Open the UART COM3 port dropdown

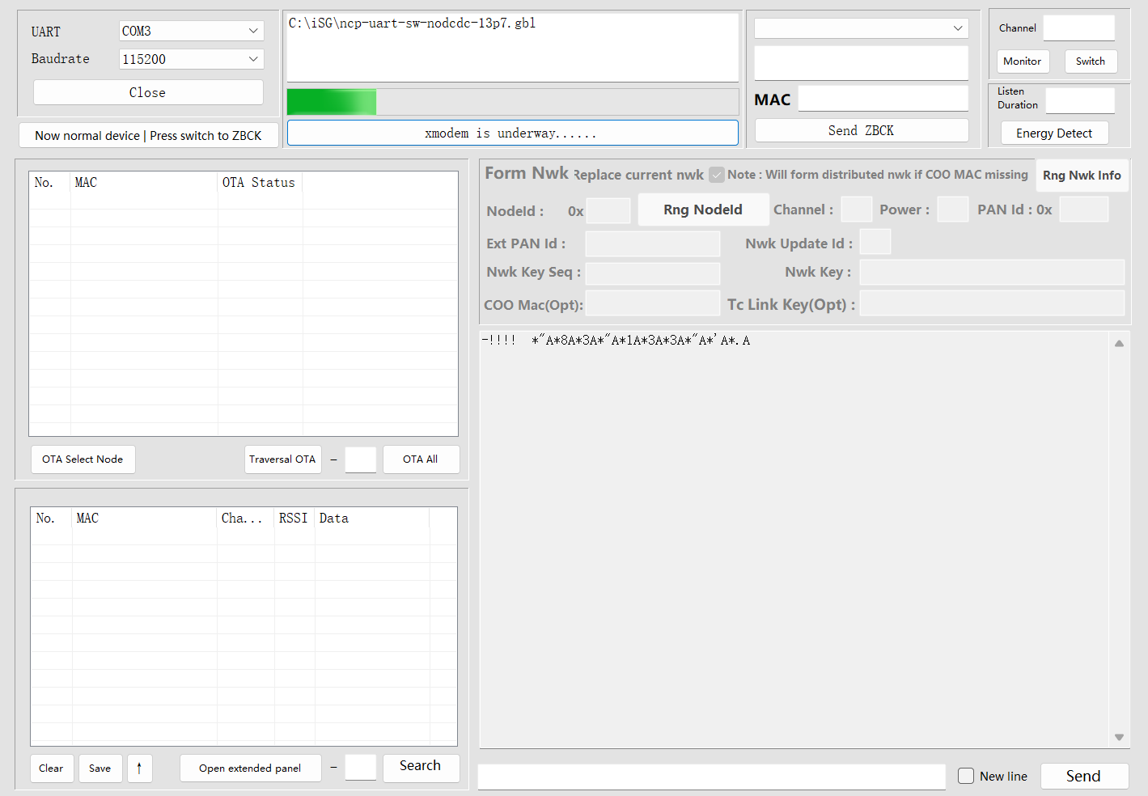pyautogui.click(x=191, y=31)
